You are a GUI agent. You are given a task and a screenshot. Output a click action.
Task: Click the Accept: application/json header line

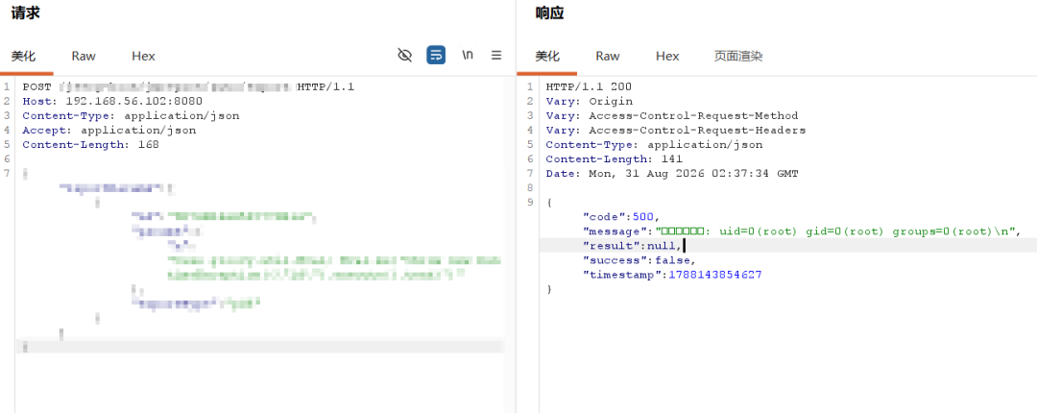coord(109,131)
